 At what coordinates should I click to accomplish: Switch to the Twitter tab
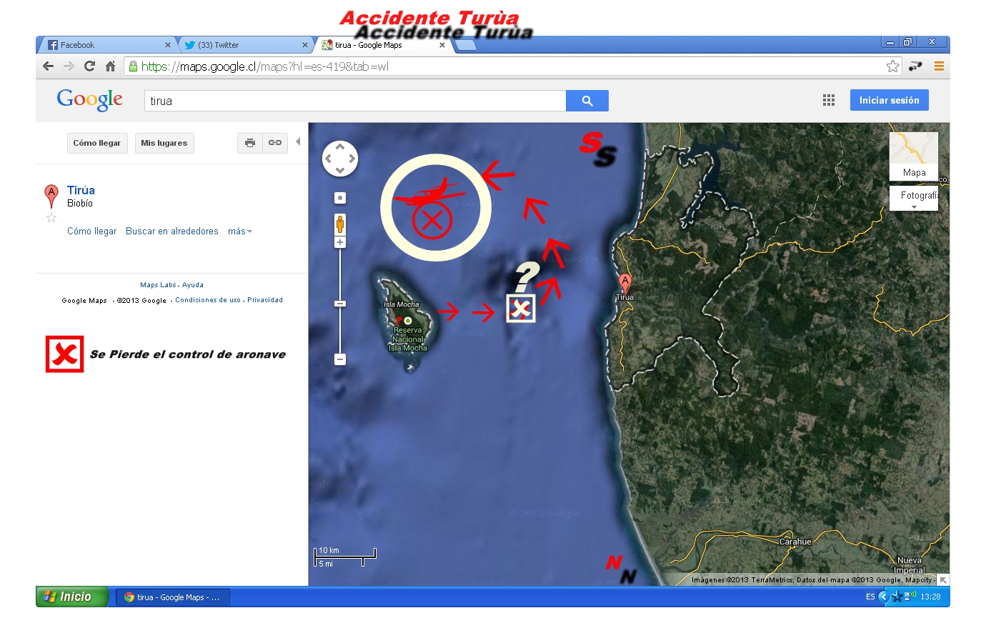245,45
